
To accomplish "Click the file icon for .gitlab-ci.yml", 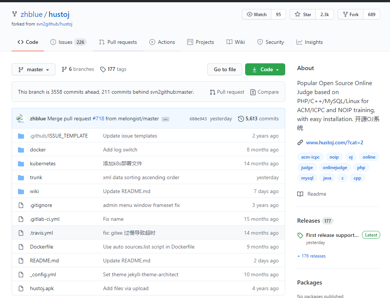I will point(21,219).
